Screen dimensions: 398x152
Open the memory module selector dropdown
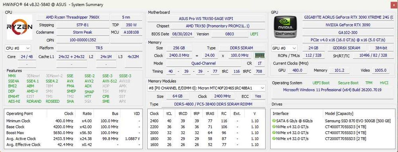pyautogui.click(x=207, y=88)
